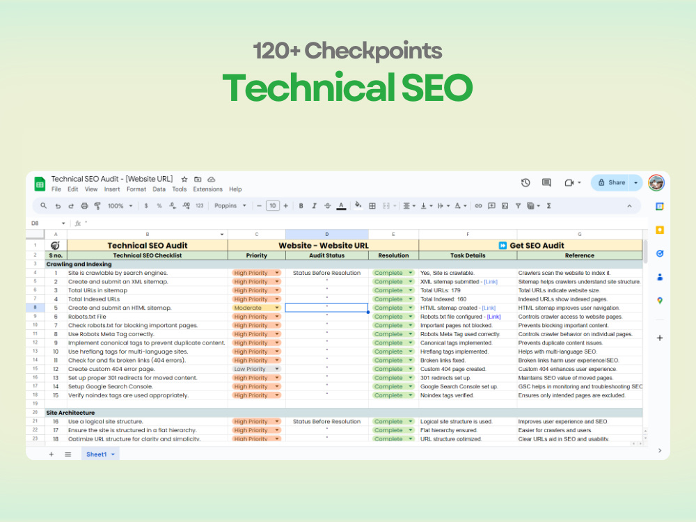Open Low Priority dropdown for 404 page
This screenshot has height=522, width=696.
pos(277,369)
